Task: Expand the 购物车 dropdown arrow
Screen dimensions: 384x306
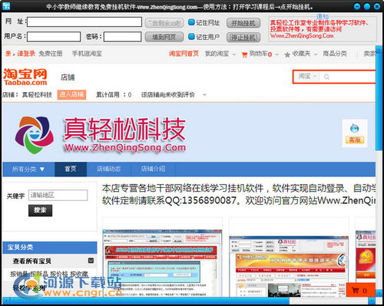Action: click(276, 54)
